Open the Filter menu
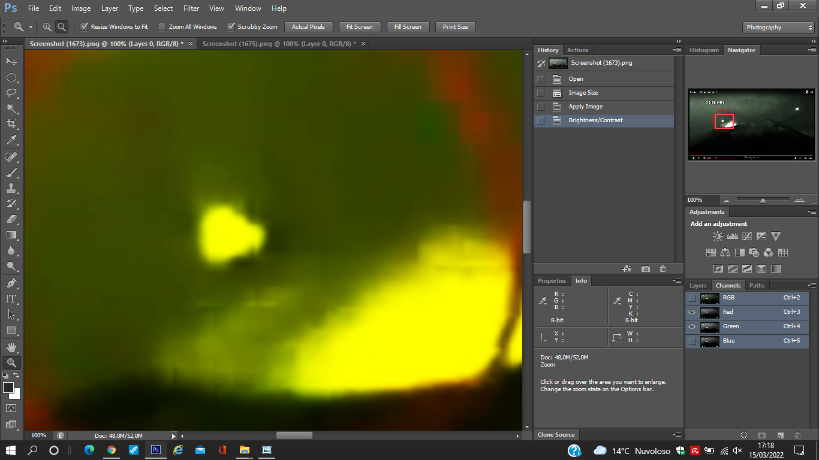The width and height of the screenshot is (819, 460). [x=191, y=8]
